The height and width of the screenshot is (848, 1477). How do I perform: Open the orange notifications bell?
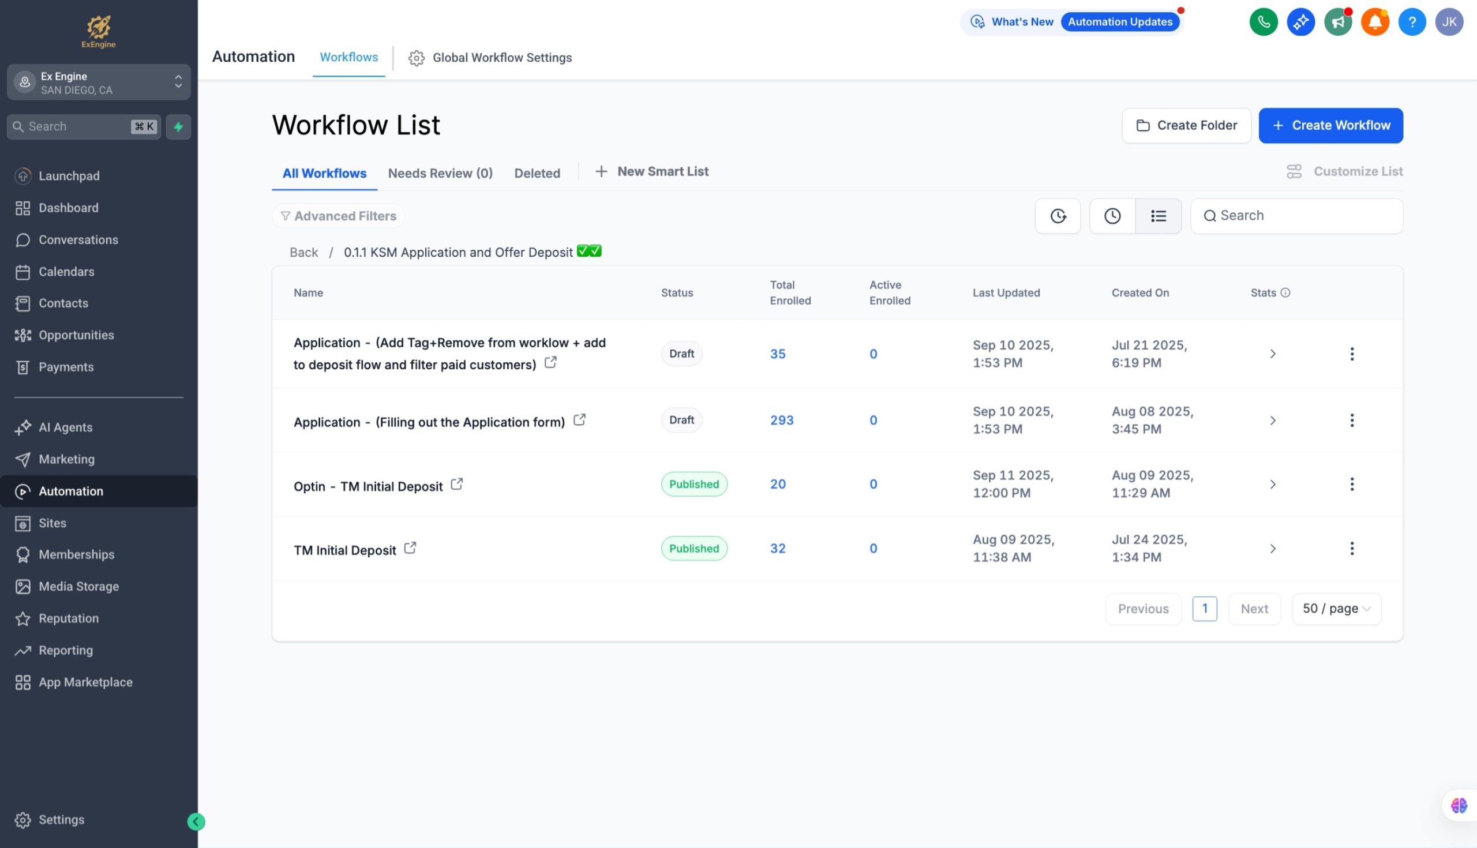pyautogui.click(x=1374, y=22)
